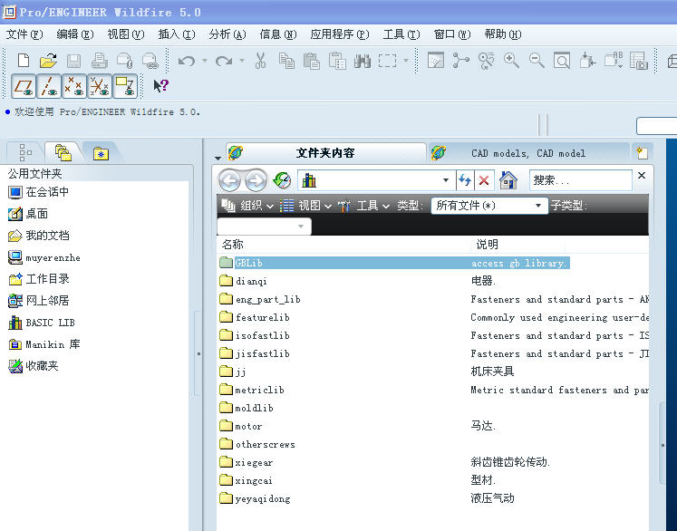This screenshot has height=531, width=677.
Task: Select 工作目录 in common folders
Action: pyautogui.click(x=39, y=279)
